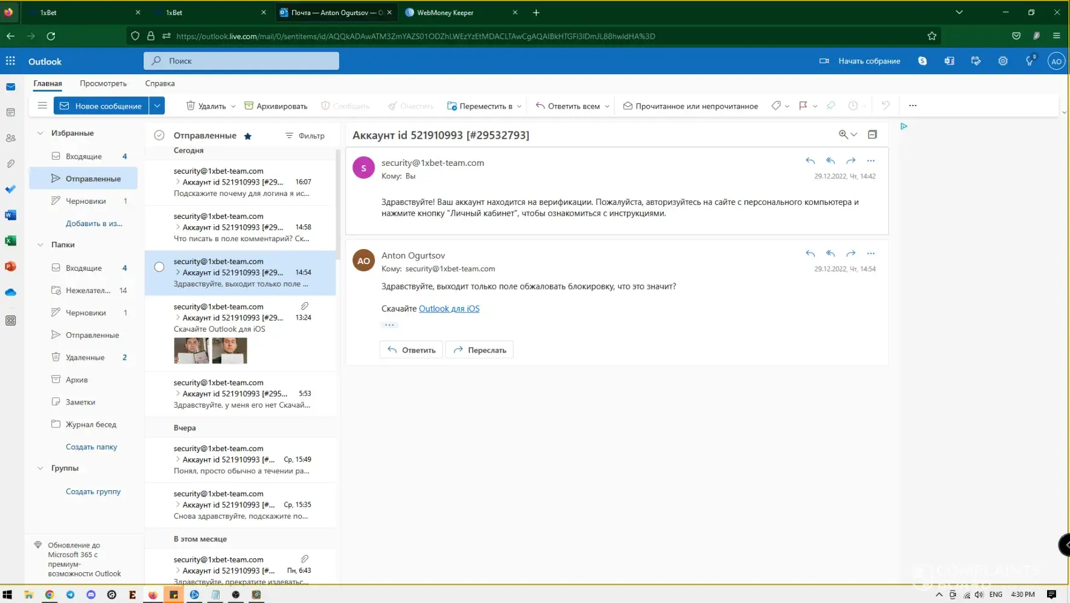Open message in new window icon
Viewport: 1070px width, 603px height.
point(872,134)
